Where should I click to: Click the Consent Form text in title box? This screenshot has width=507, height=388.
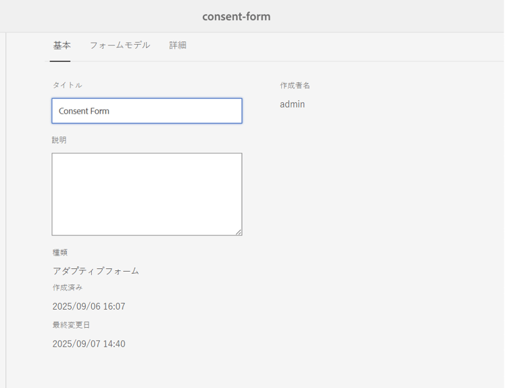(84, 111)
